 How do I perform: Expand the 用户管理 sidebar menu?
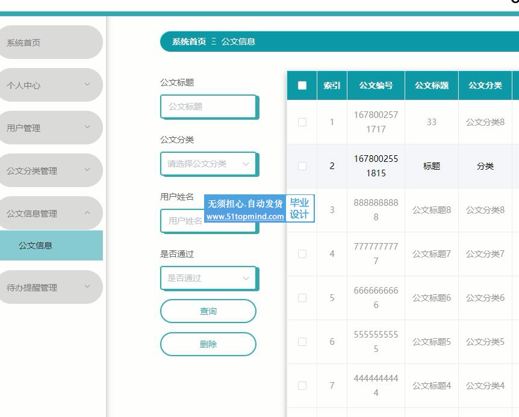(51, 128)
